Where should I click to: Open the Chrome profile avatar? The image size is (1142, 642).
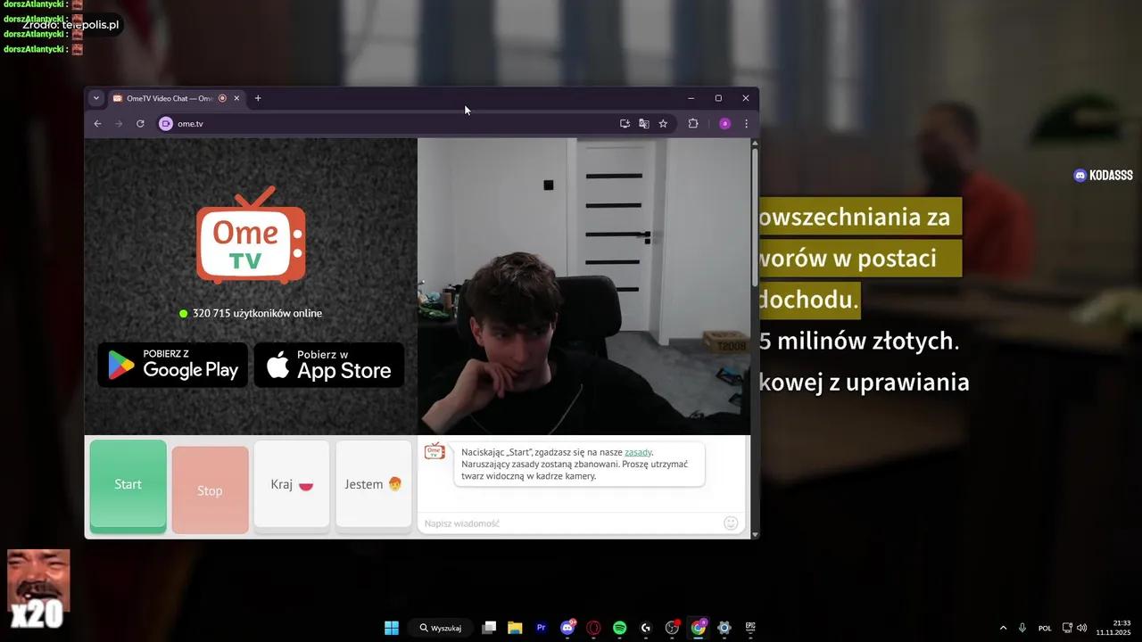[724, 123]
